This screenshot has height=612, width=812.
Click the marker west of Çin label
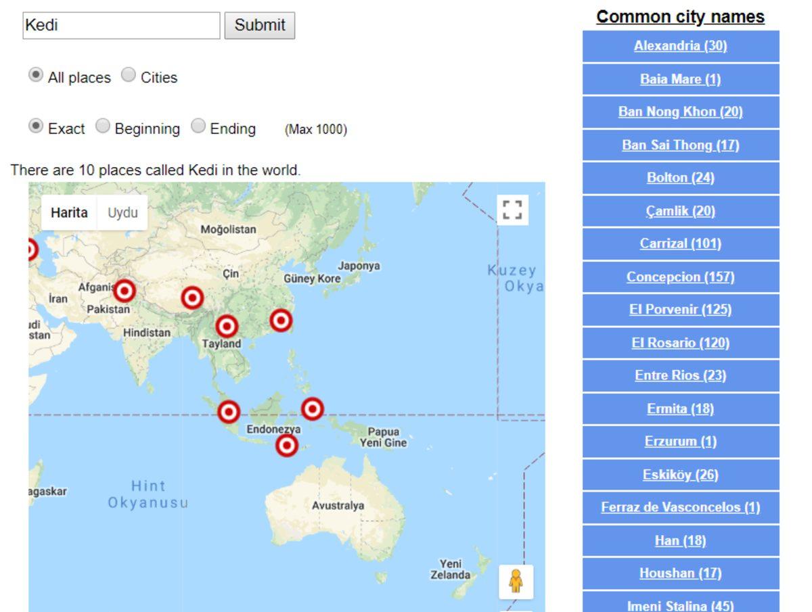(x=193, y=298)
